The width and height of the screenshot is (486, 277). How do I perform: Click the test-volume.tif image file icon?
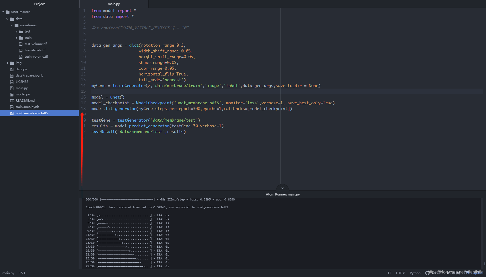tap(21, 44)
